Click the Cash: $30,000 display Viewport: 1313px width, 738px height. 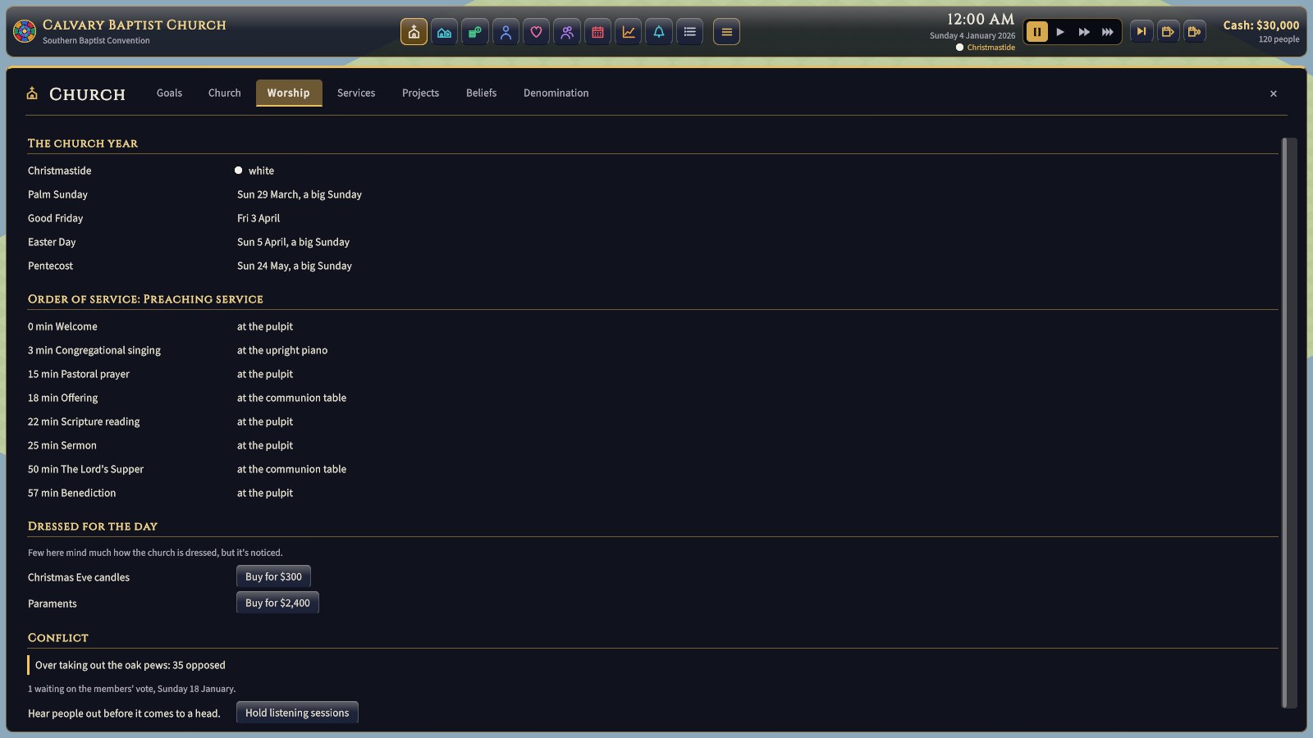pos(1261,25)
